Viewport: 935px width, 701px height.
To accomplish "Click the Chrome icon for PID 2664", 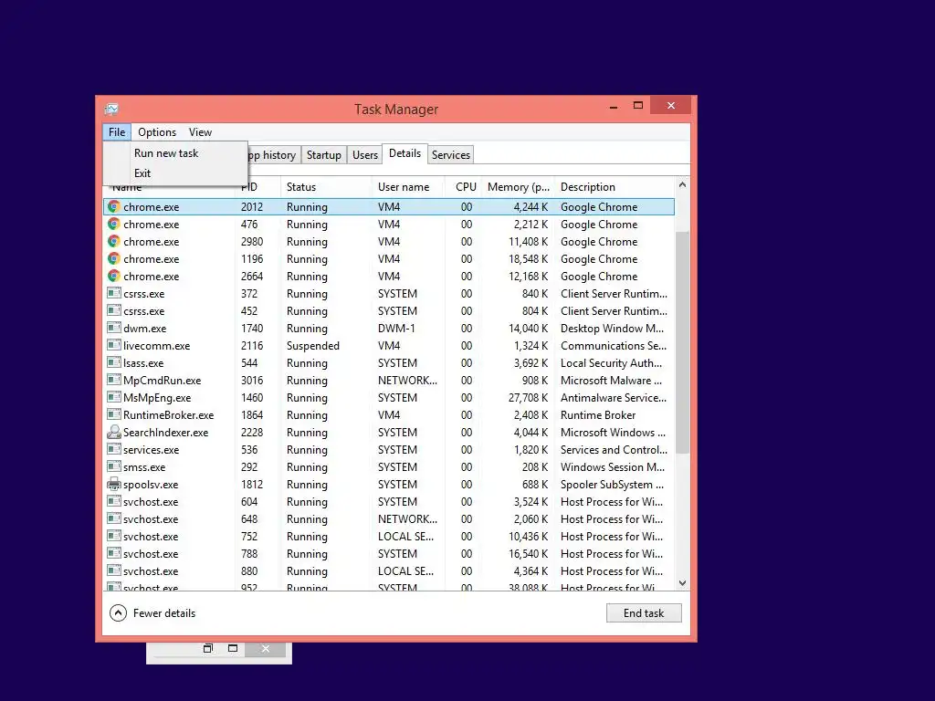I will 113,276.
